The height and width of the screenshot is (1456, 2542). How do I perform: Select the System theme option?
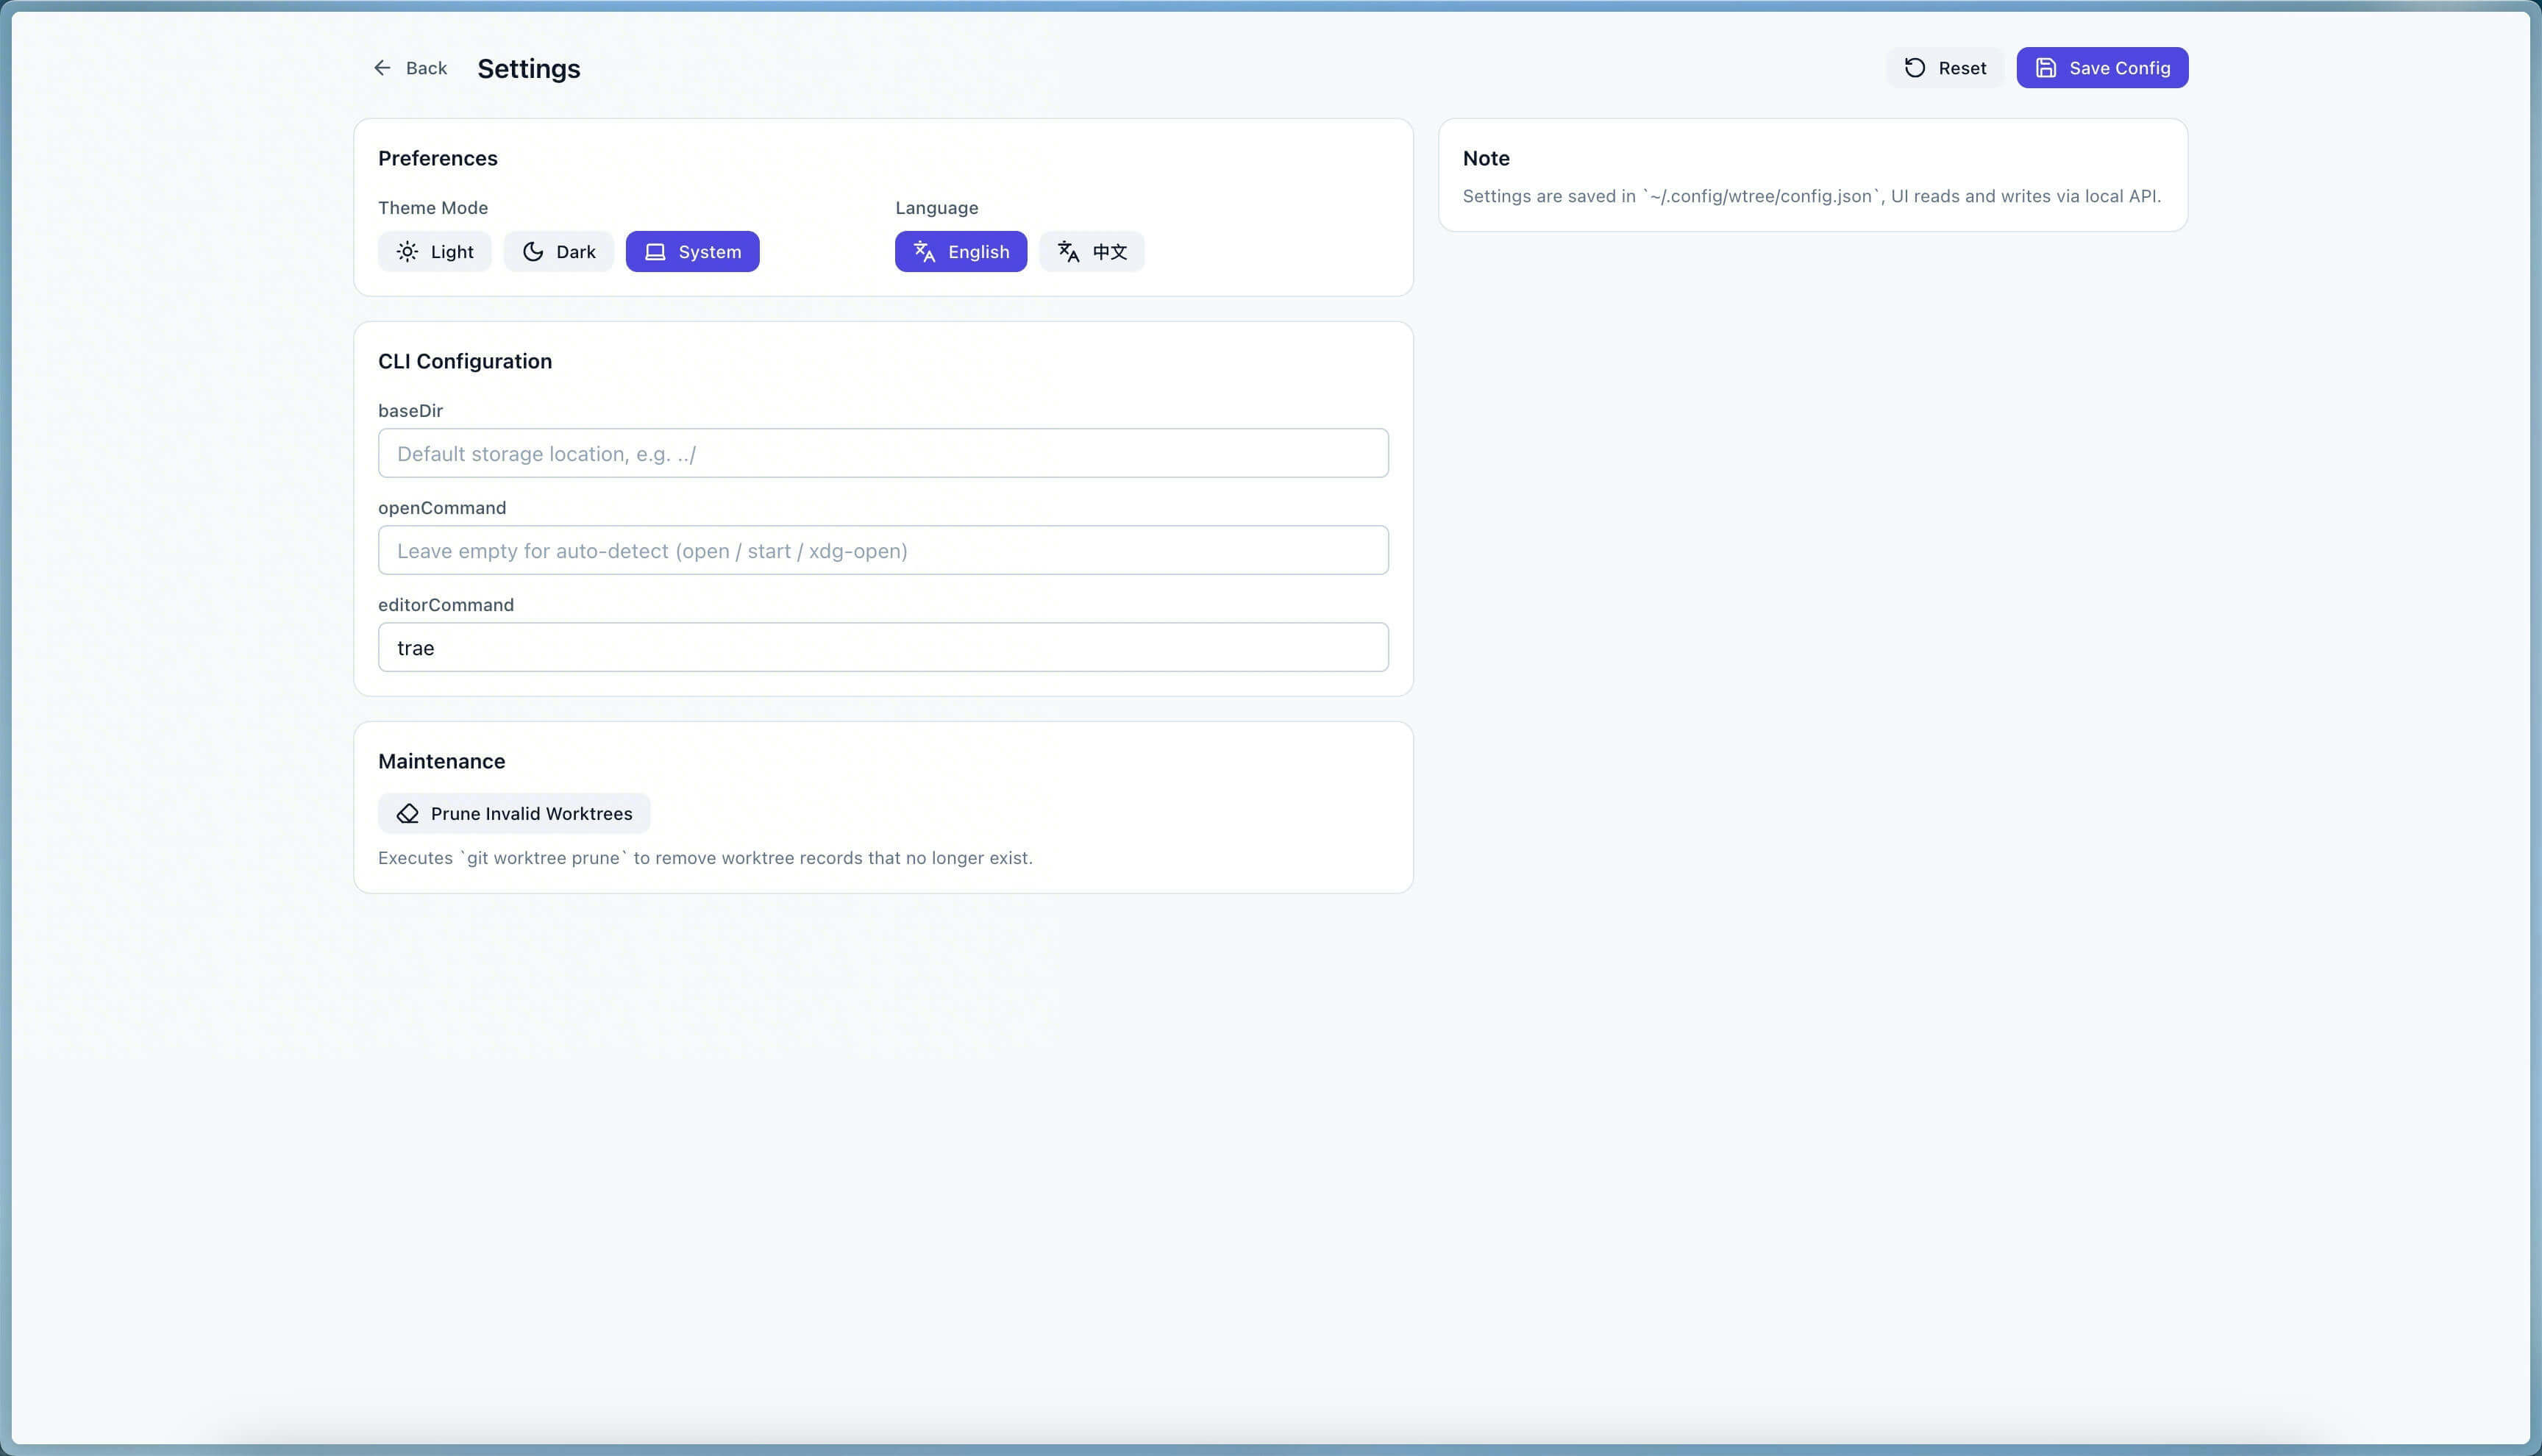(x=693, y=252)
